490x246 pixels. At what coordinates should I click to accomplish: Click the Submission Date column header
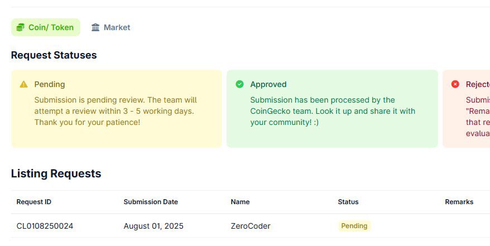click(x=151, y=202)
